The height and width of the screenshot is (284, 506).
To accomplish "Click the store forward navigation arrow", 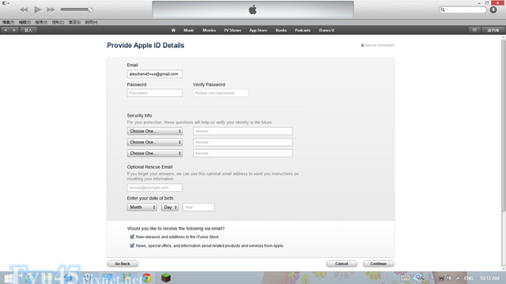I will click(14, 30).
